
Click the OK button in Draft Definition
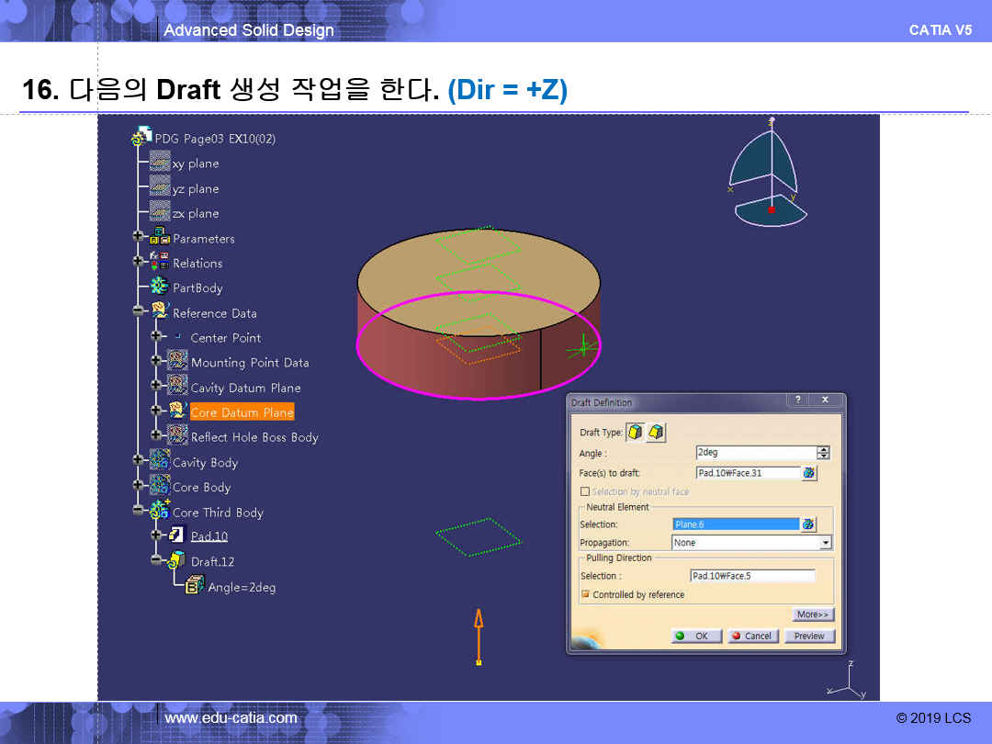click(x=693, y=636)
